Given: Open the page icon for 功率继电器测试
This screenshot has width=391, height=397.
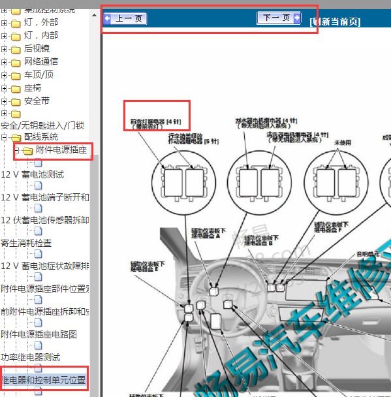Looking at the screenshot, I should click(39, 345).
